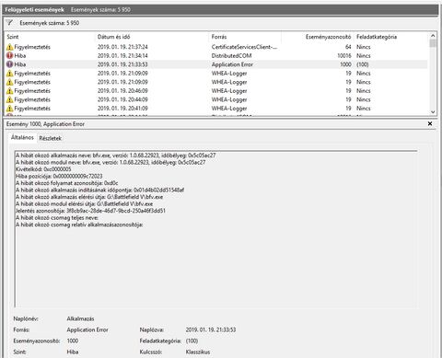Image resolution: width=442 pixels, height=358 pixels.
Task: Click the Naplónév value 'Alkalmazás'
Action: pyautogui.click(x=80, y=318)
